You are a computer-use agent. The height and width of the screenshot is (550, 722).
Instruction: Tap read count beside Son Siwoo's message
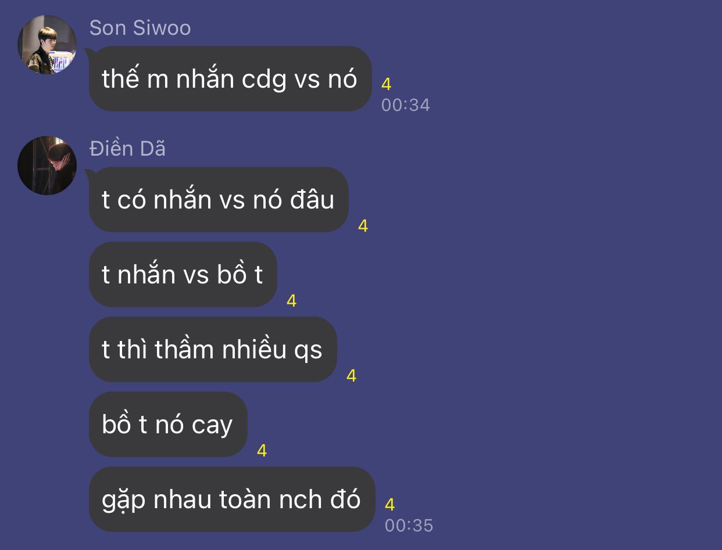[x=387, y=85]
